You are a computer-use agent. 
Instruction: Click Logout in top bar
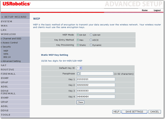click(157, 10)
